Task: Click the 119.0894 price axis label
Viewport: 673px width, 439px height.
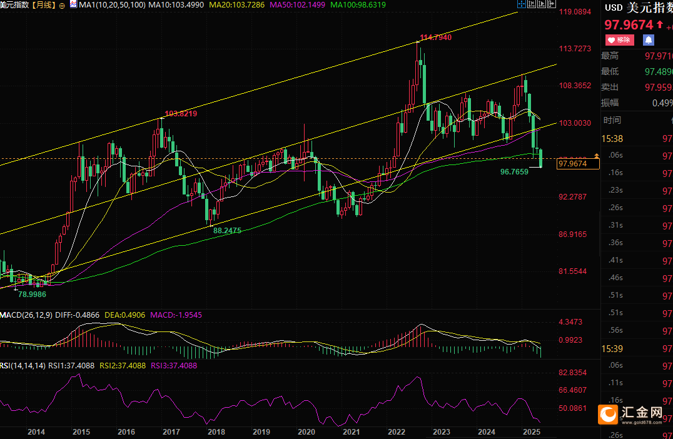Action: click(x=575, y=12)
